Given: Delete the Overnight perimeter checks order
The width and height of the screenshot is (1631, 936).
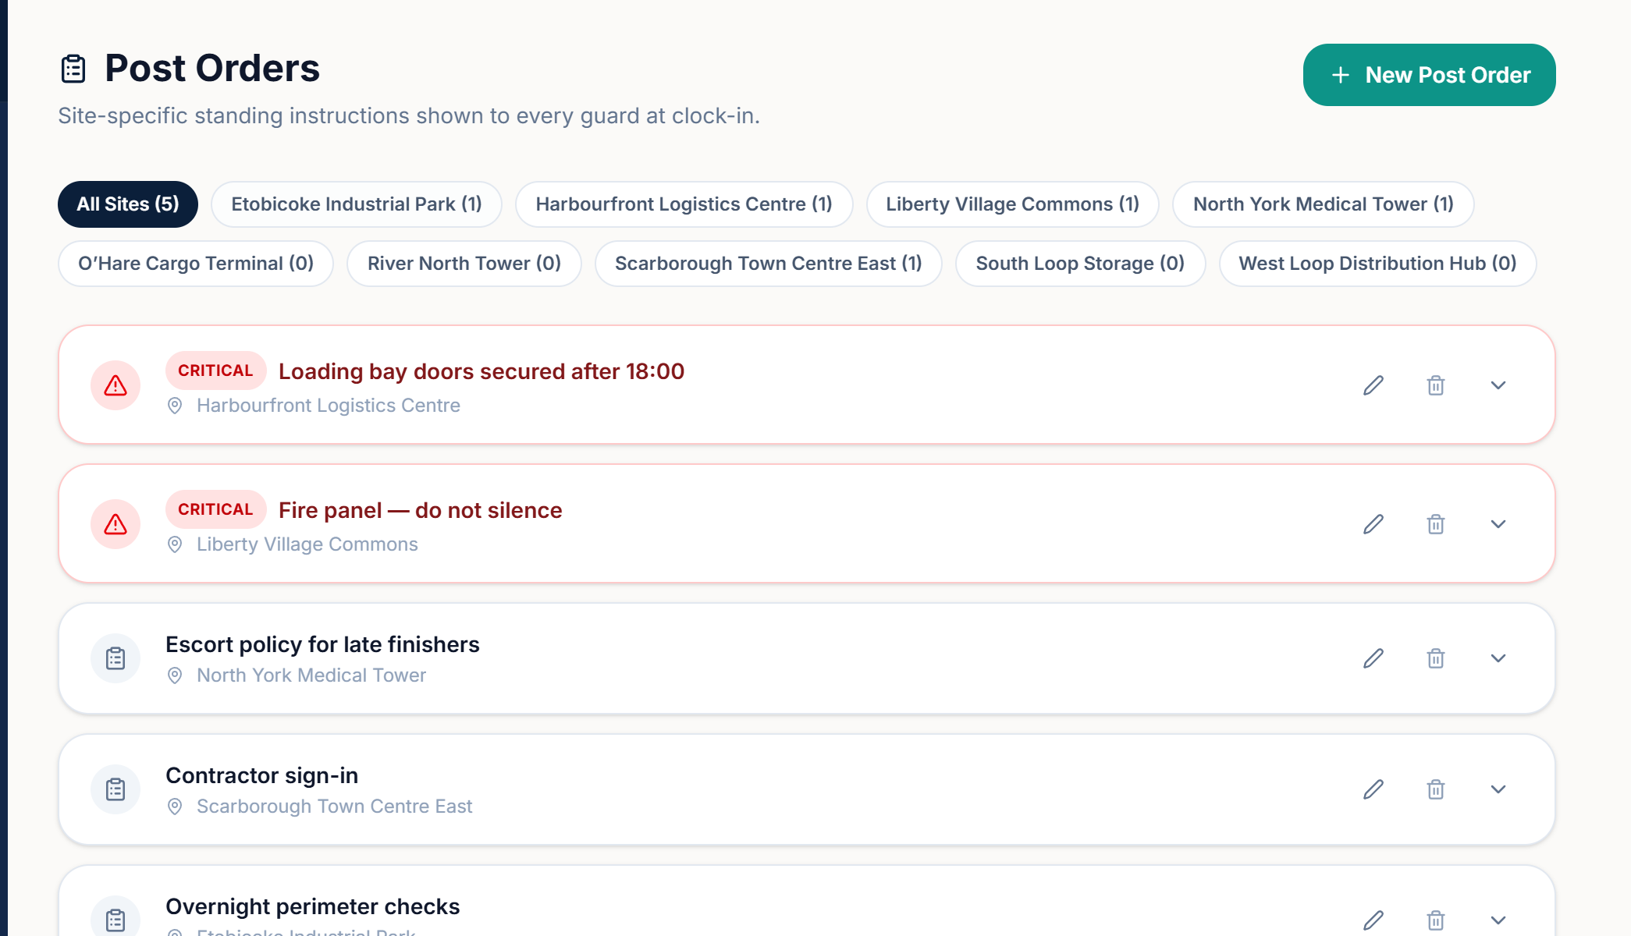Looking at the screenshot, I should point(1436,920).
